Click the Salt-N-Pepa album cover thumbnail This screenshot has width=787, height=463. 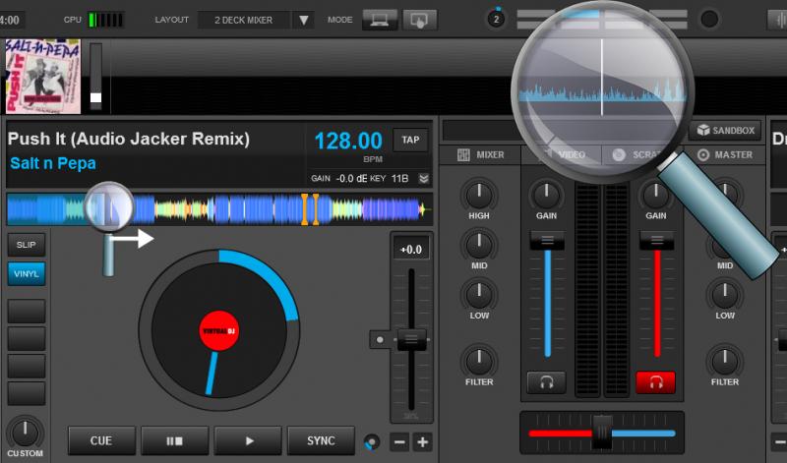pyautogui.click(x=43, y=77)
